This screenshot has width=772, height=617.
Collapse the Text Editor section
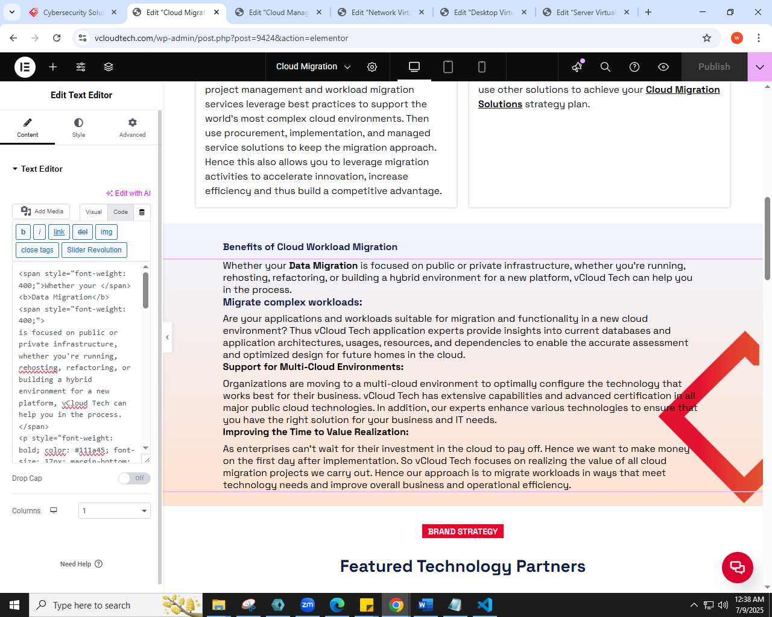coord(37,169)
